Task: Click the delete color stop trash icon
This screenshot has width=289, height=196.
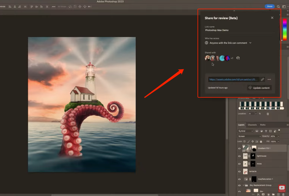Action: click(268, 114)
